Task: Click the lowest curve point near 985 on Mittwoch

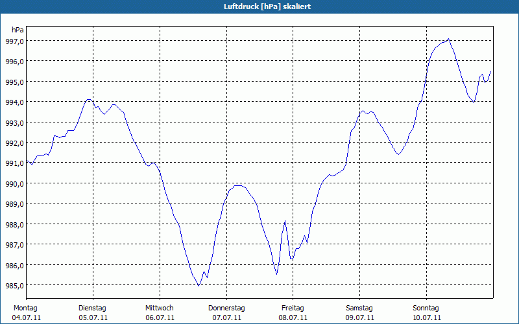Action: (199, 285)
